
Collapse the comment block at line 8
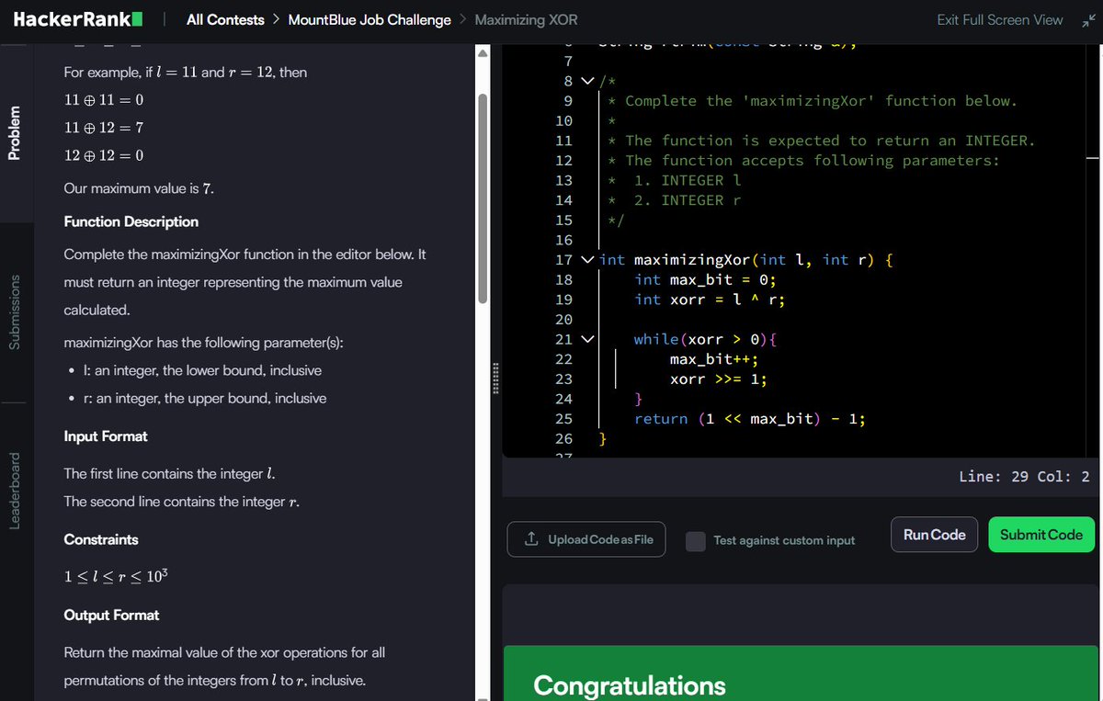pos(588,81)
